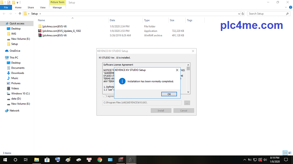Select Quick access in navigation pane
This screenshot has width=293, height=164.
pos(17,23)
